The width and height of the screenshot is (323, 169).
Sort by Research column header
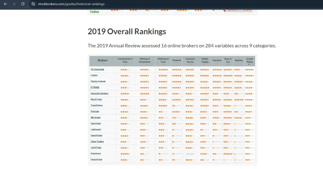pyautogui.click(x=177, y=60)
